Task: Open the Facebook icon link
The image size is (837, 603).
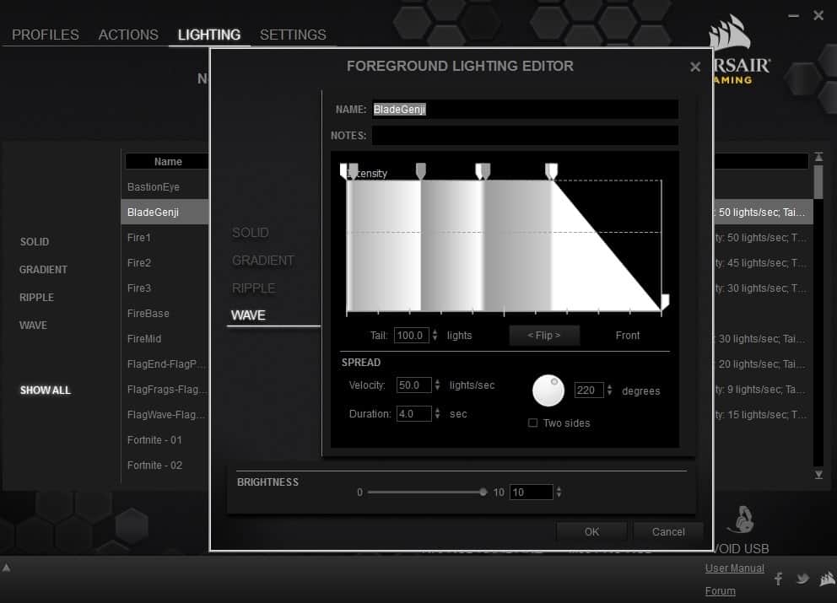Action: coord(778,579)
